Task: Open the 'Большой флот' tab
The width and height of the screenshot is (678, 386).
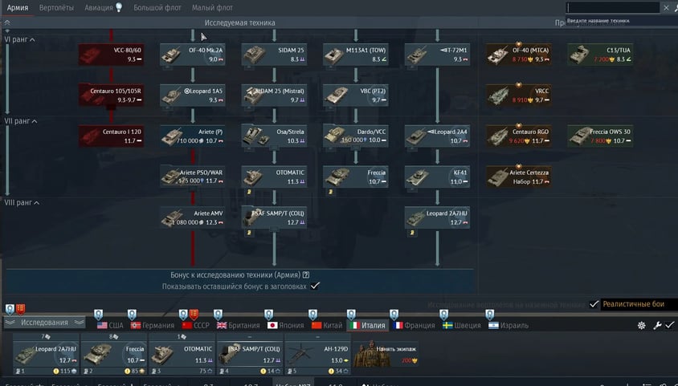Action: pyautogui.click(x=157, y=7)
